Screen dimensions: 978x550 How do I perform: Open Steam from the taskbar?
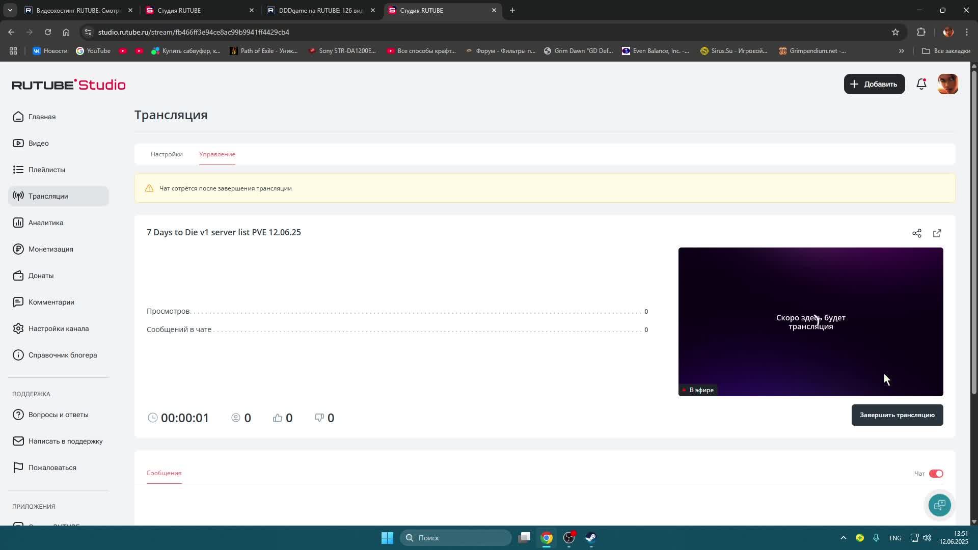click(x=591, y=538)
